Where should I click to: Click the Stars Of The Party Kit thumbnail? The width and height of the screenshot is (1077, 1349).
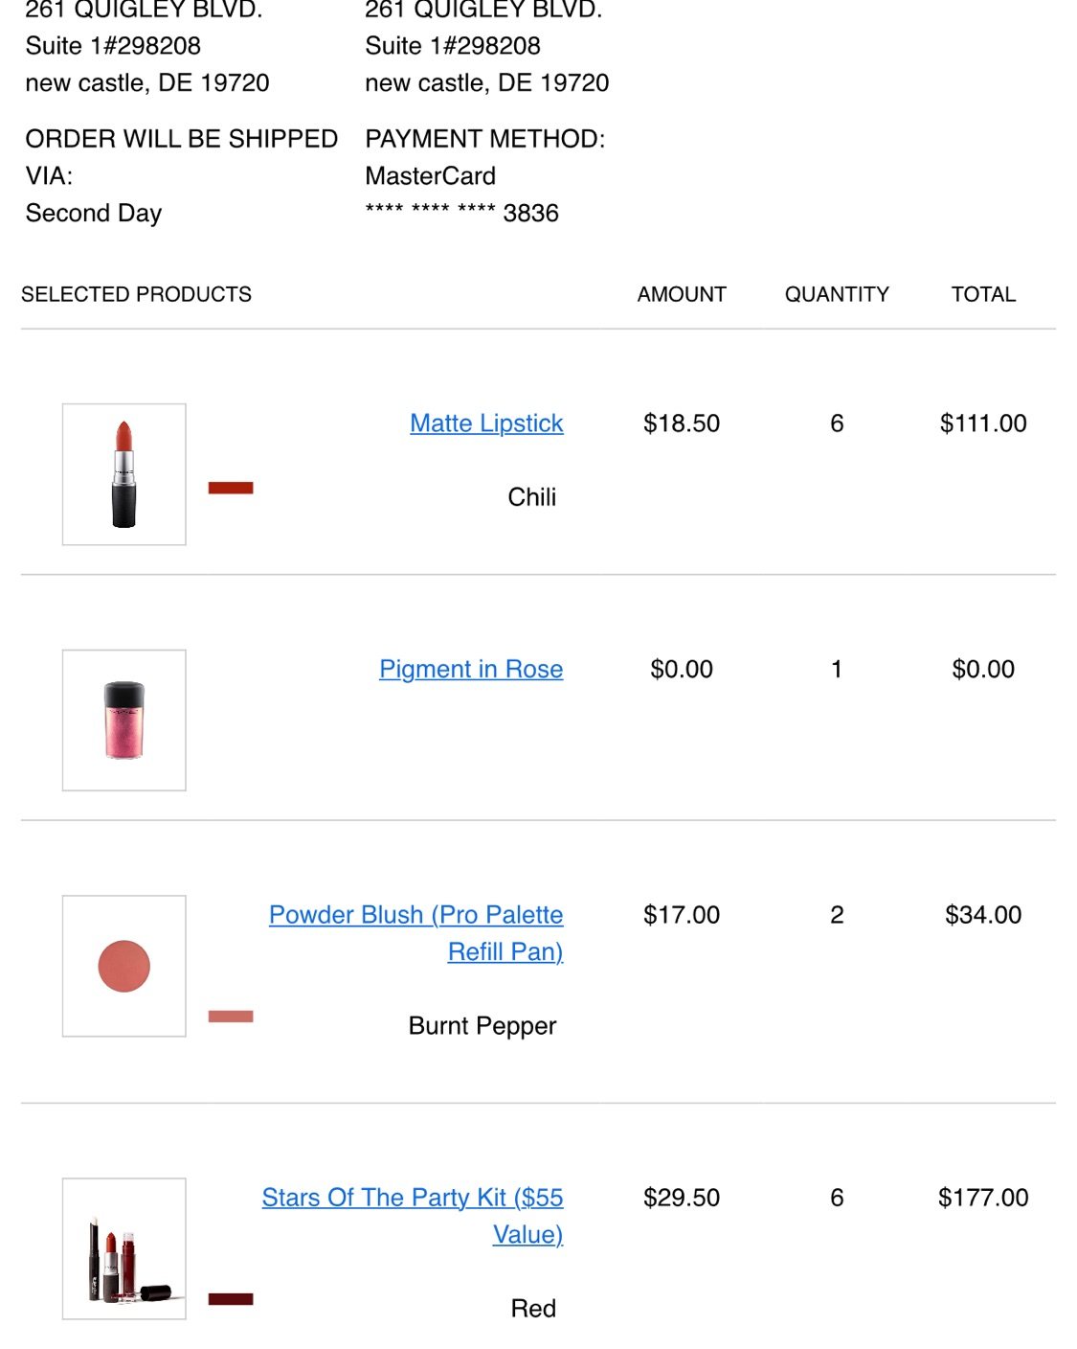coord(124,1248)
